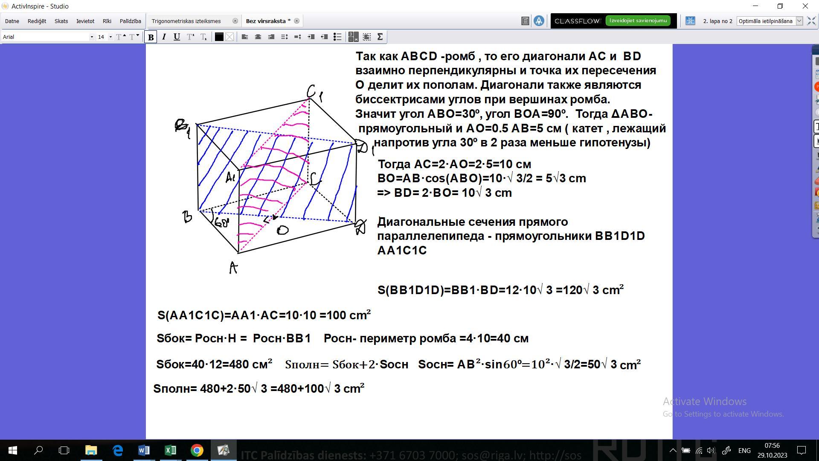
Task: Open the font size 14 dropdown
Action: 110,37
